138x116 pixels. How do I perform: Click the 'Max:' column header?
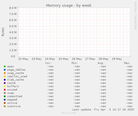127,63
